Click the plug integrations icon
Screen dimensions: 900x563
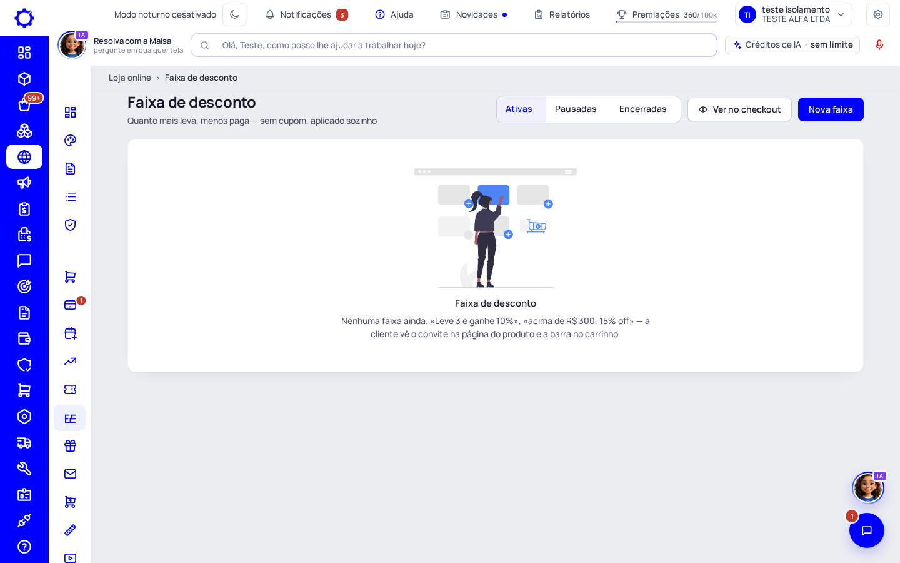(24, 520)
